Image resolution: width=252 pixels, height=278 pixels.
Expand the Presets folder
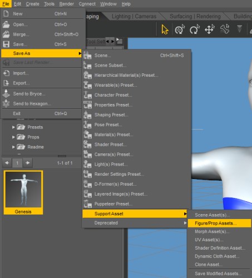click(x=13, y=127)
